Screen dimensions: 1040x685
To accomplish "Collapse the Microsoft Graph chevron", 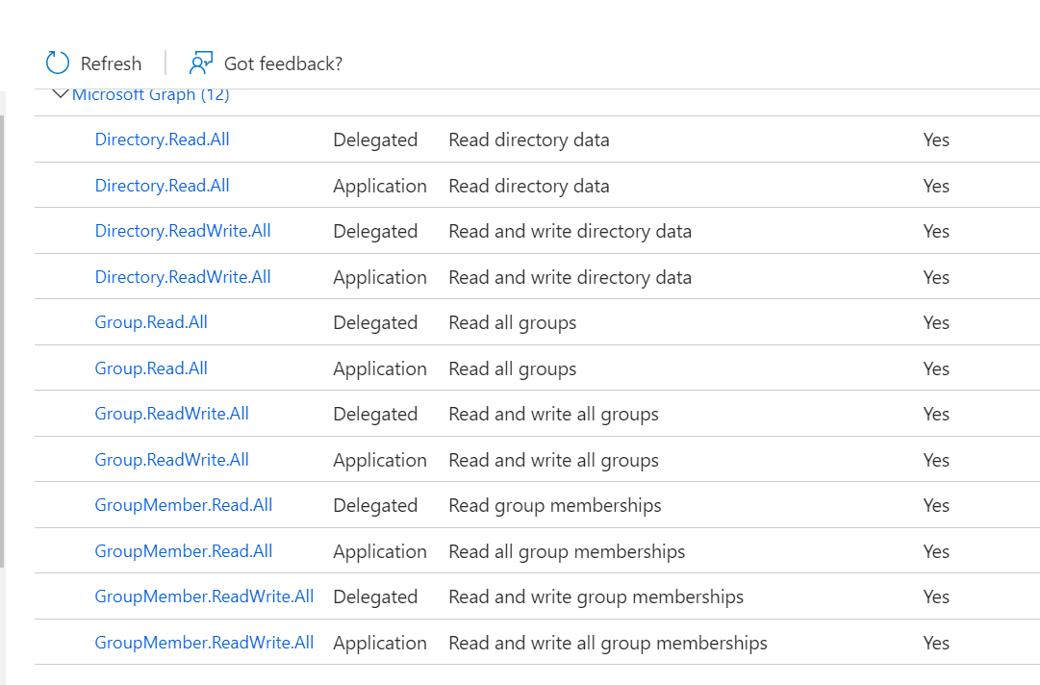I will click(x=61, y=94).
